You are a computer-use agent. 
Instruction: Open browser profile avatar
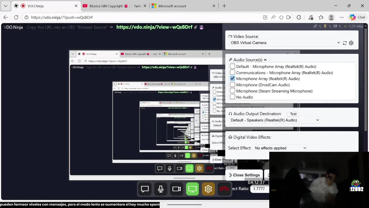[331, 17]
